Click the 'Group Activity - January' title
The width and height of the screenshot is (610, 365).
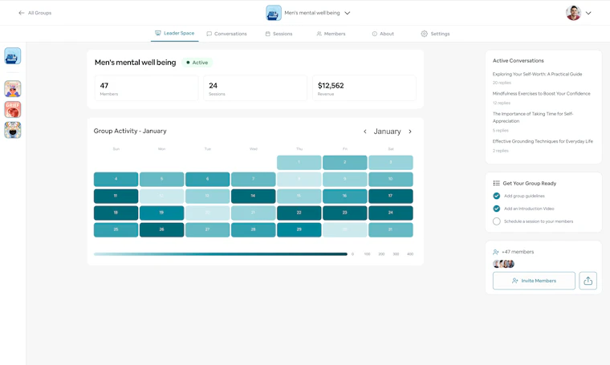130,131
